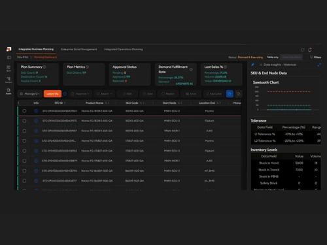Click the Planning Dashboard breadcrumb

tap(45, 57)
